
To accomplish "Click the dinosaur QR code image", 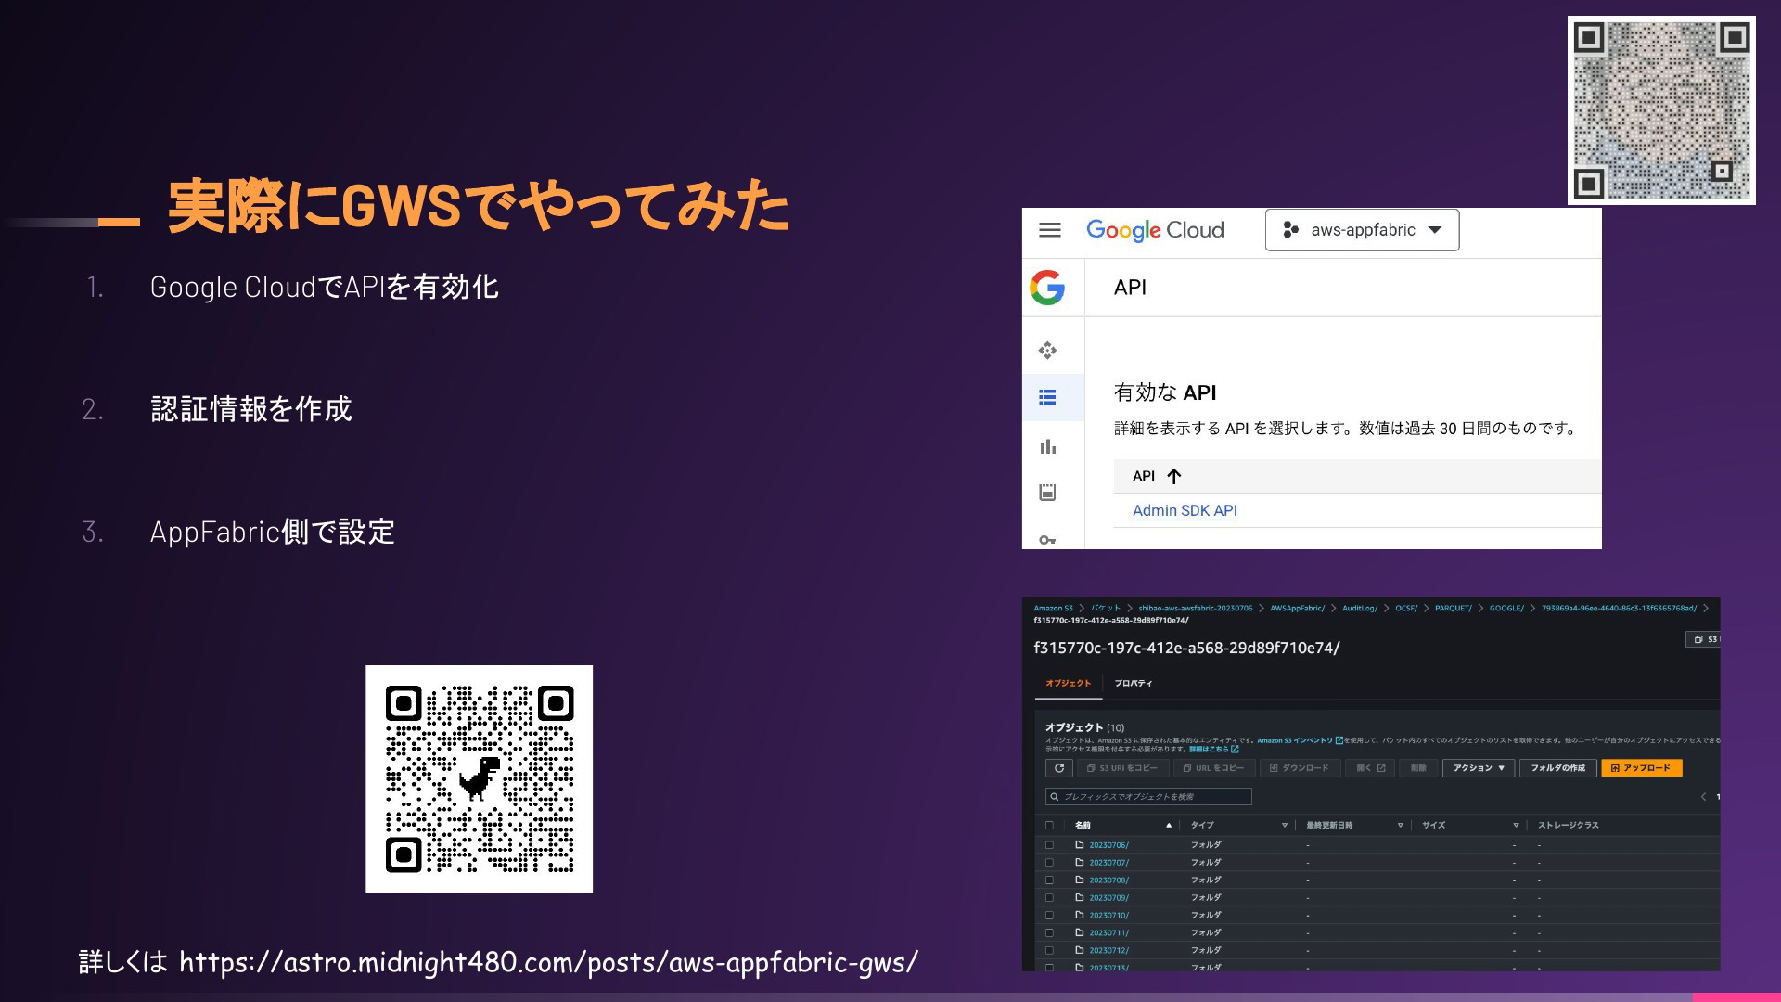I will point(479,778).
